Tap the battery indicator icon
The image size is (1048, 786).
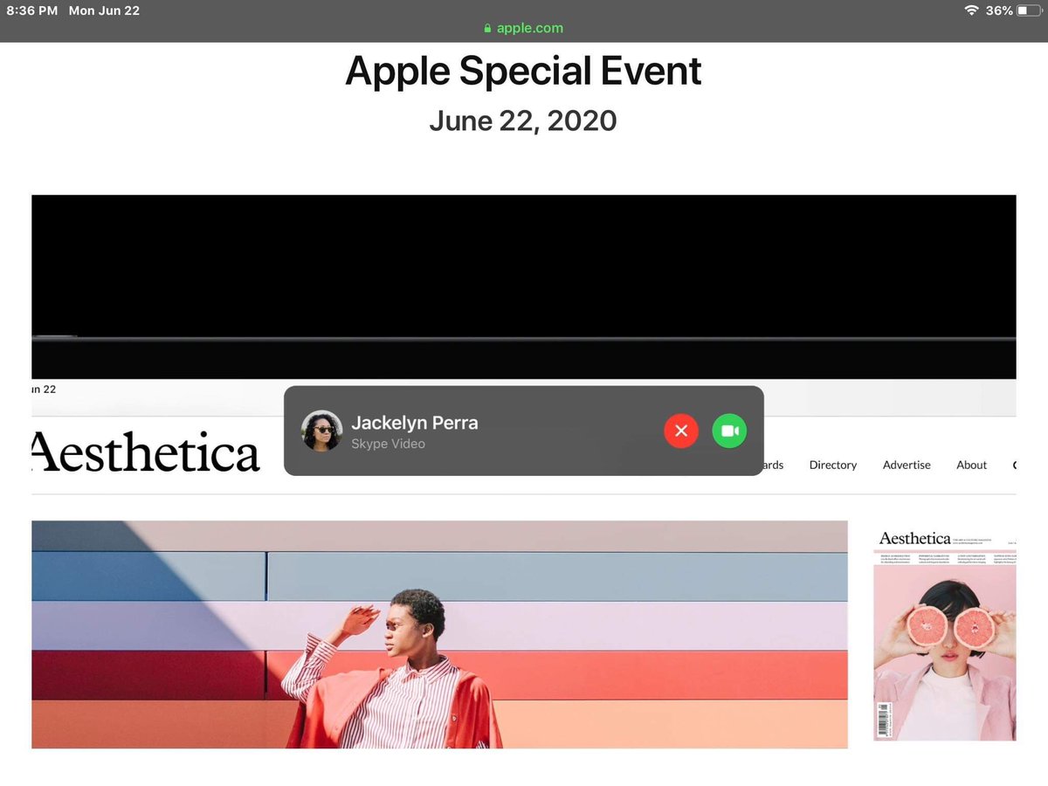[x=1029, y=10]
